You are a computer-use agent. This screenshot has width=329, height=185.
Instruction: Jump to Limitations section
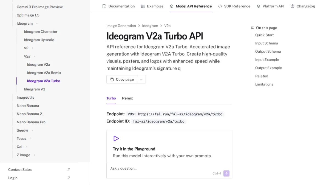point(264,84)
